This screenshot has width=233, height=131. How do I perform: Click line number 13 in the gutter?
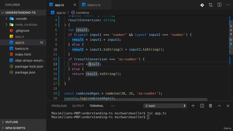(55, 64)
